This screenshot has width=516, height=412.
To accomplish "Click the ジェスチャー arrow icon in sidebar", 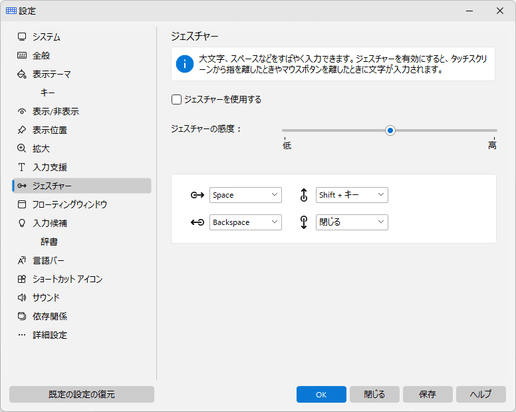I will (x=22, y=186).
